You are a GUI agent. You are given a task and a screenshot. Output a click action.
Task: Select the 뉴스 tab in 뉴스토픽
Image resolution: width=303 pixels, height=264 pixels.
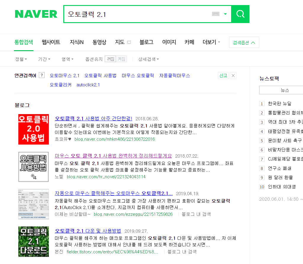click(285, 90)
